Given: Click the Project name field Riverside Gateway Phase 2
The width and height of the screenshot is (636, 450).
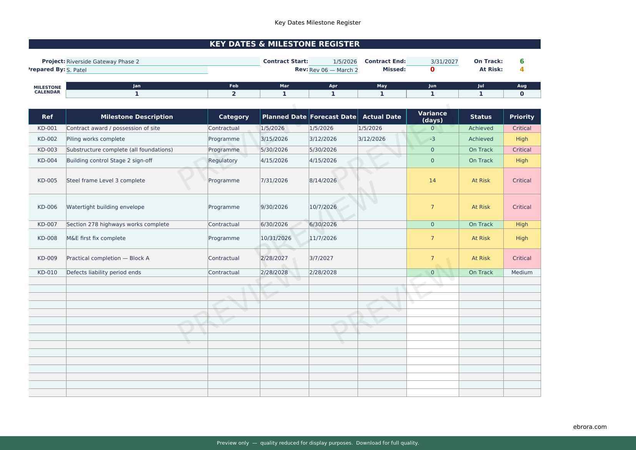Looking at the screenshot, I should pyautogui.click(x=163, y=62).
